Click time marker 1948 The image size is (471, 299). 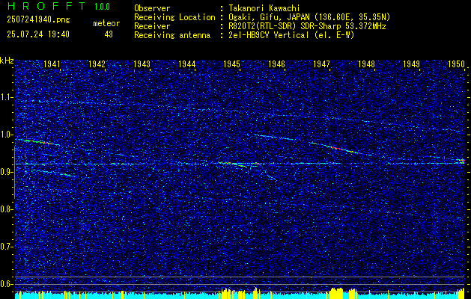(x=366, y=64)
